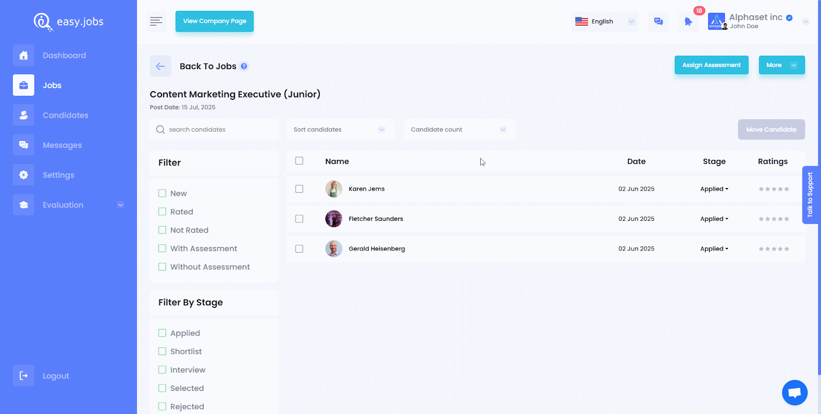Expand the Candidate count dropdown
The width and height of the screenshot is (821, 414).
(458, 130)
